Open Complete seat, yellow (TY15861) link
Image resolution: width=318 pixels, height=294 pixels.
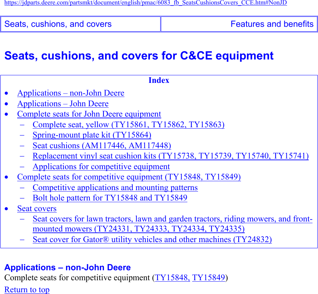[x=129, y=124]
